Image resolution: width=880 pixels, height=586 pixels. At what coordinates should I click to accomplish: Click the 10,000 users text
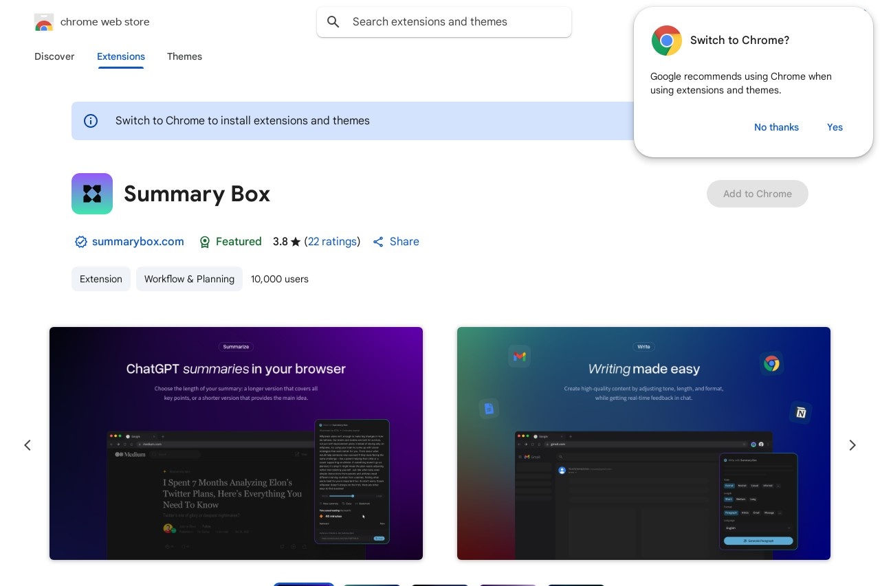tap(280, 279)
